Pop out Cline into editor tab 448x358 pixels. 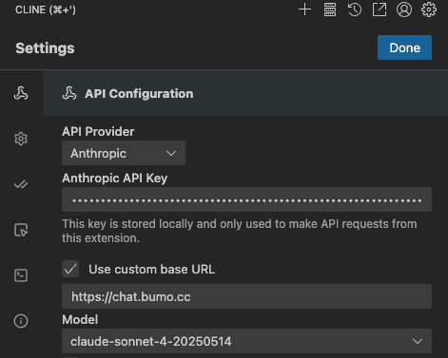coord(380,9)
